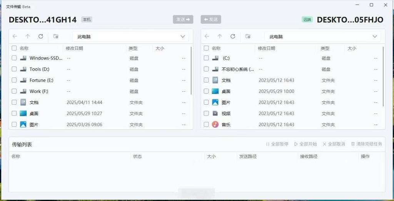Image resolution: width=394 pixels, height=201 pixels.
Task: Click back arrow in remote panel
Action: pyautogui.click(x=207, y=36)
